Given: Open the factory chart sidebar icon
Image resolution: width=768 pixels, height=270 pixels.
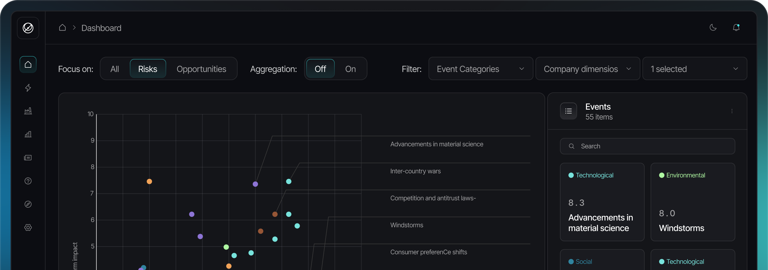Looking at the screenshot, I should [x=28, y=111].
